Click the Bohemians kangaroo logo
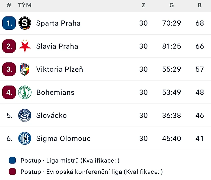This screenshot has width=211, height=180. 25,92
